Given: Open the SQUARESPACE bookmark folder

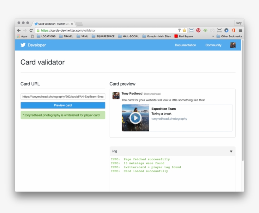Looking at the screenshot, I should [103, 36].
